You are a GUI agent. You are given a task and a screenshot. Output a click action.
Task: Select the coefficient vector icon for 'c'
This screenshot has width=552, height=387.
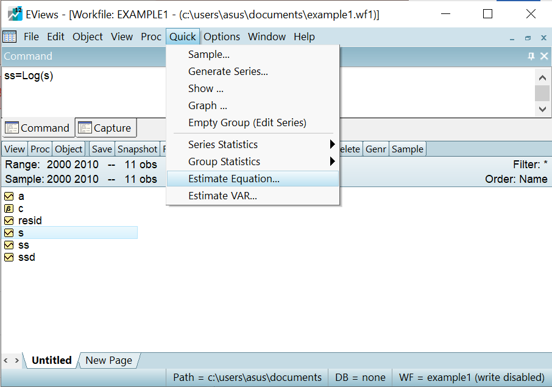9,208
